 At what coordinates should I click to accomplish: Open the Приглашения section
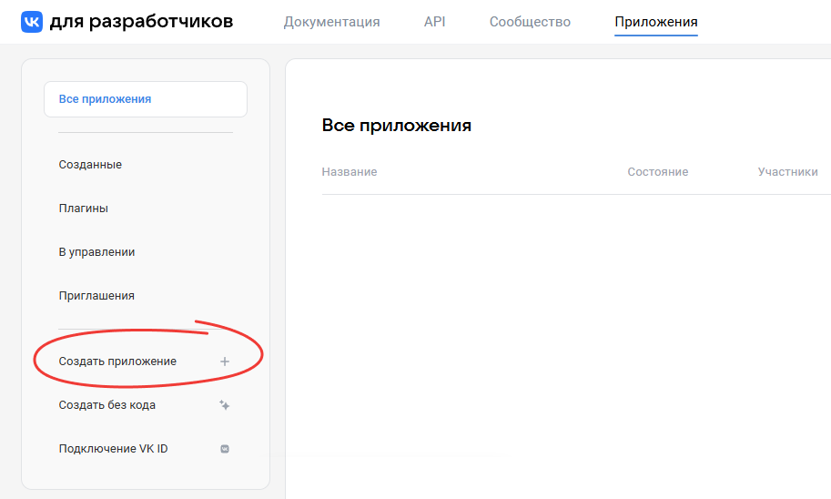click(96, 296)
